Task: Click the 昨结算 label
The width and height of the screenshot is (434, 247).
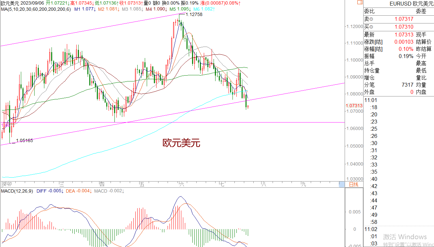Action: tap(424, 49)
